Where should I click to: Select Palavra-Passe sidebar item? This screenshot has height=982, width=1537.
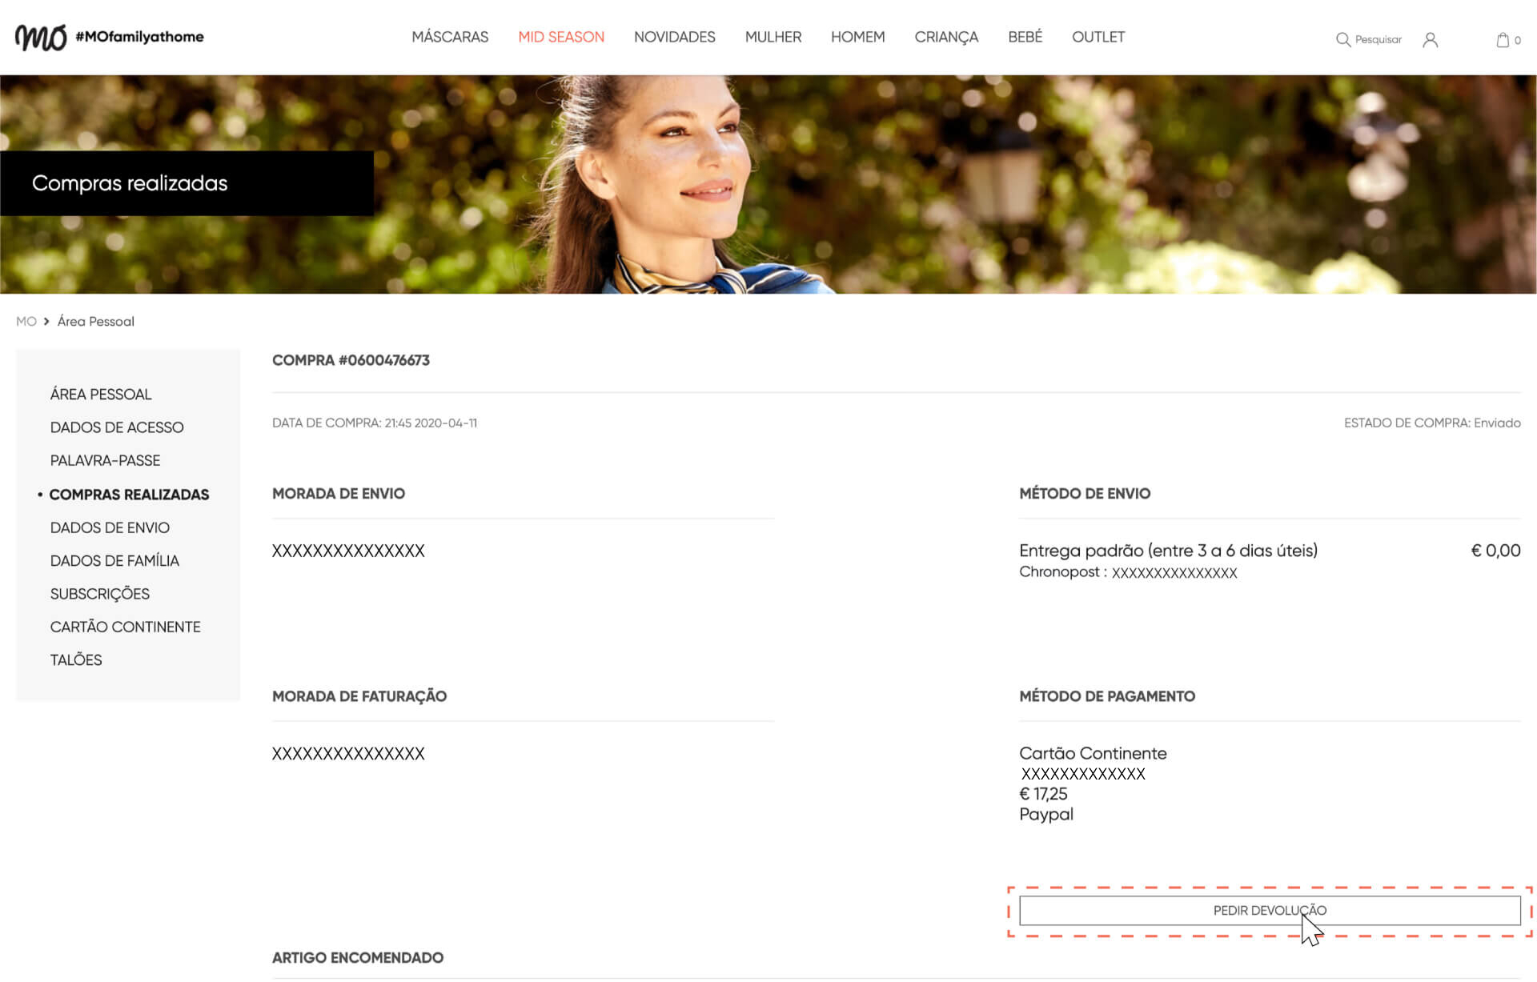[105, 460]
